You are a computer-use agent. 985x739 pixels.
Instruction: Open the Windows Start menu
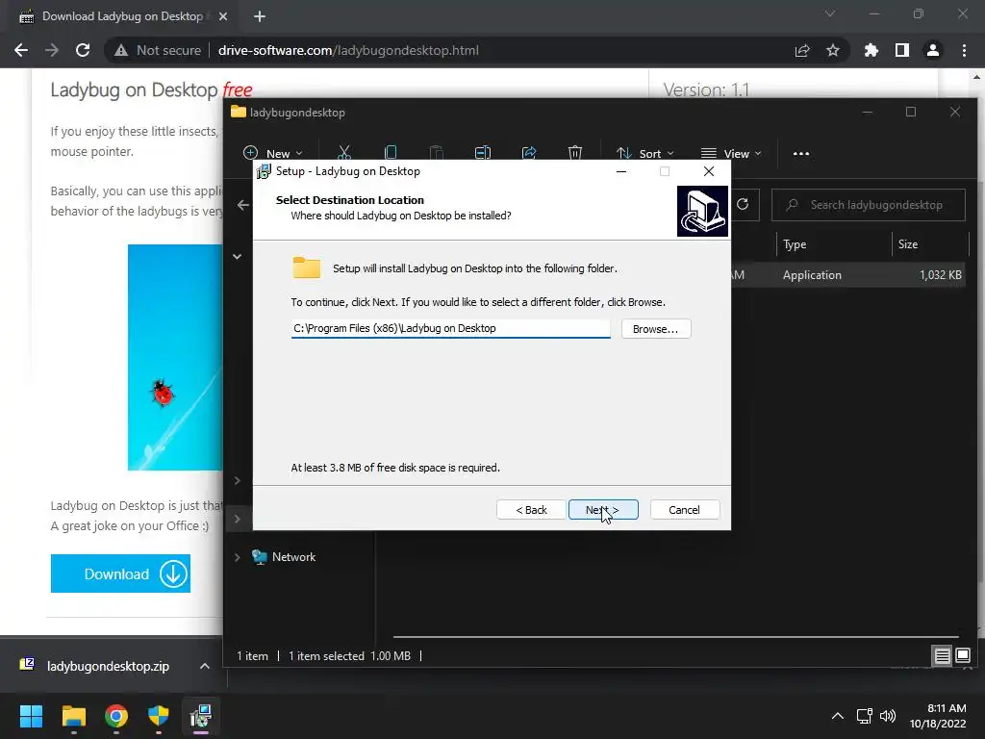(31, 716)
